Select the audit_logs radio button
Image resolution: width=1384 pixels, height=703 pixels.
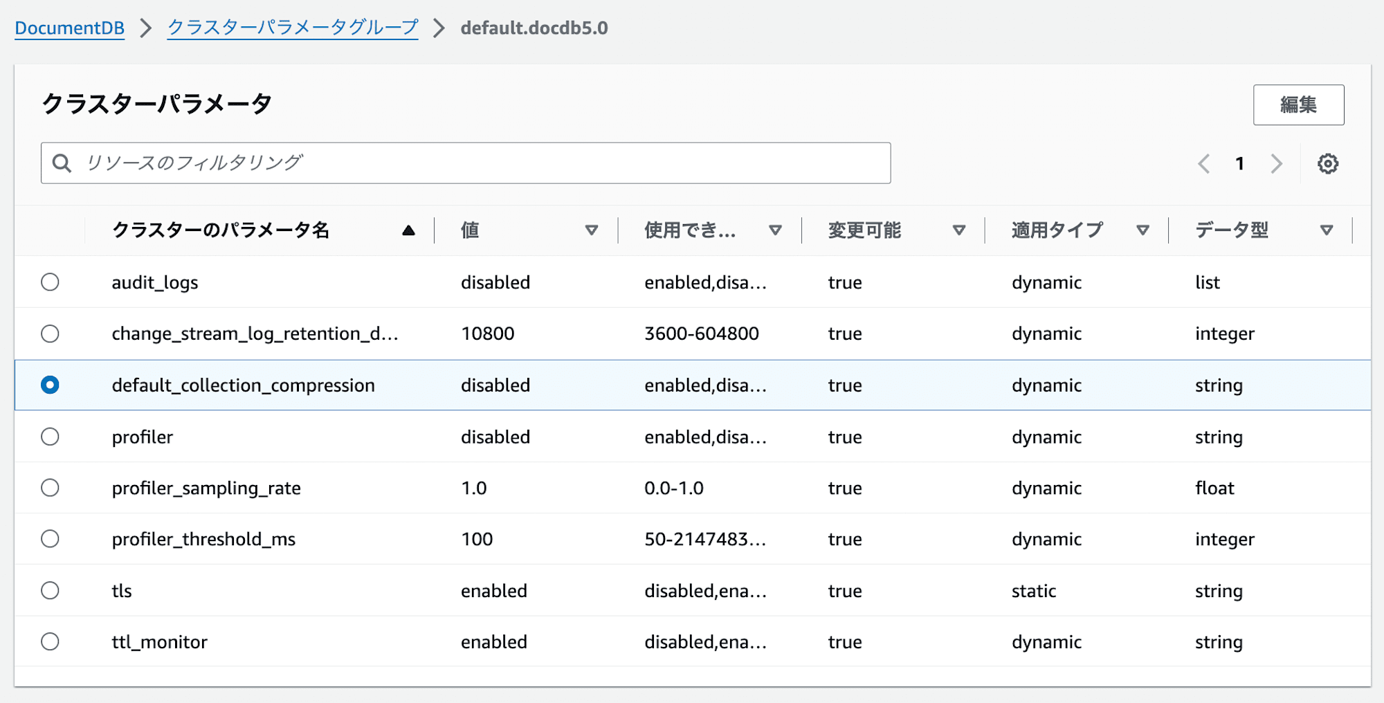(50, 282)
